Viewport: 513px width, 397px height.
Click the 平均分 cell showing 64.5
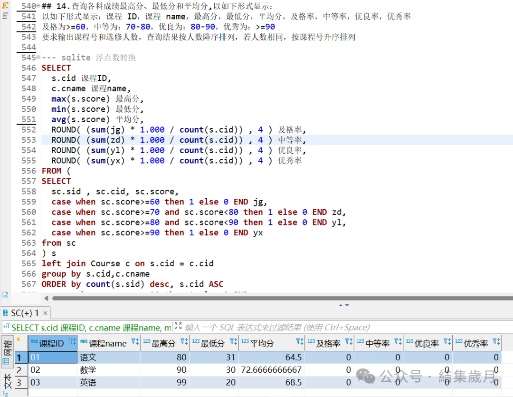[x=272, y=358]
